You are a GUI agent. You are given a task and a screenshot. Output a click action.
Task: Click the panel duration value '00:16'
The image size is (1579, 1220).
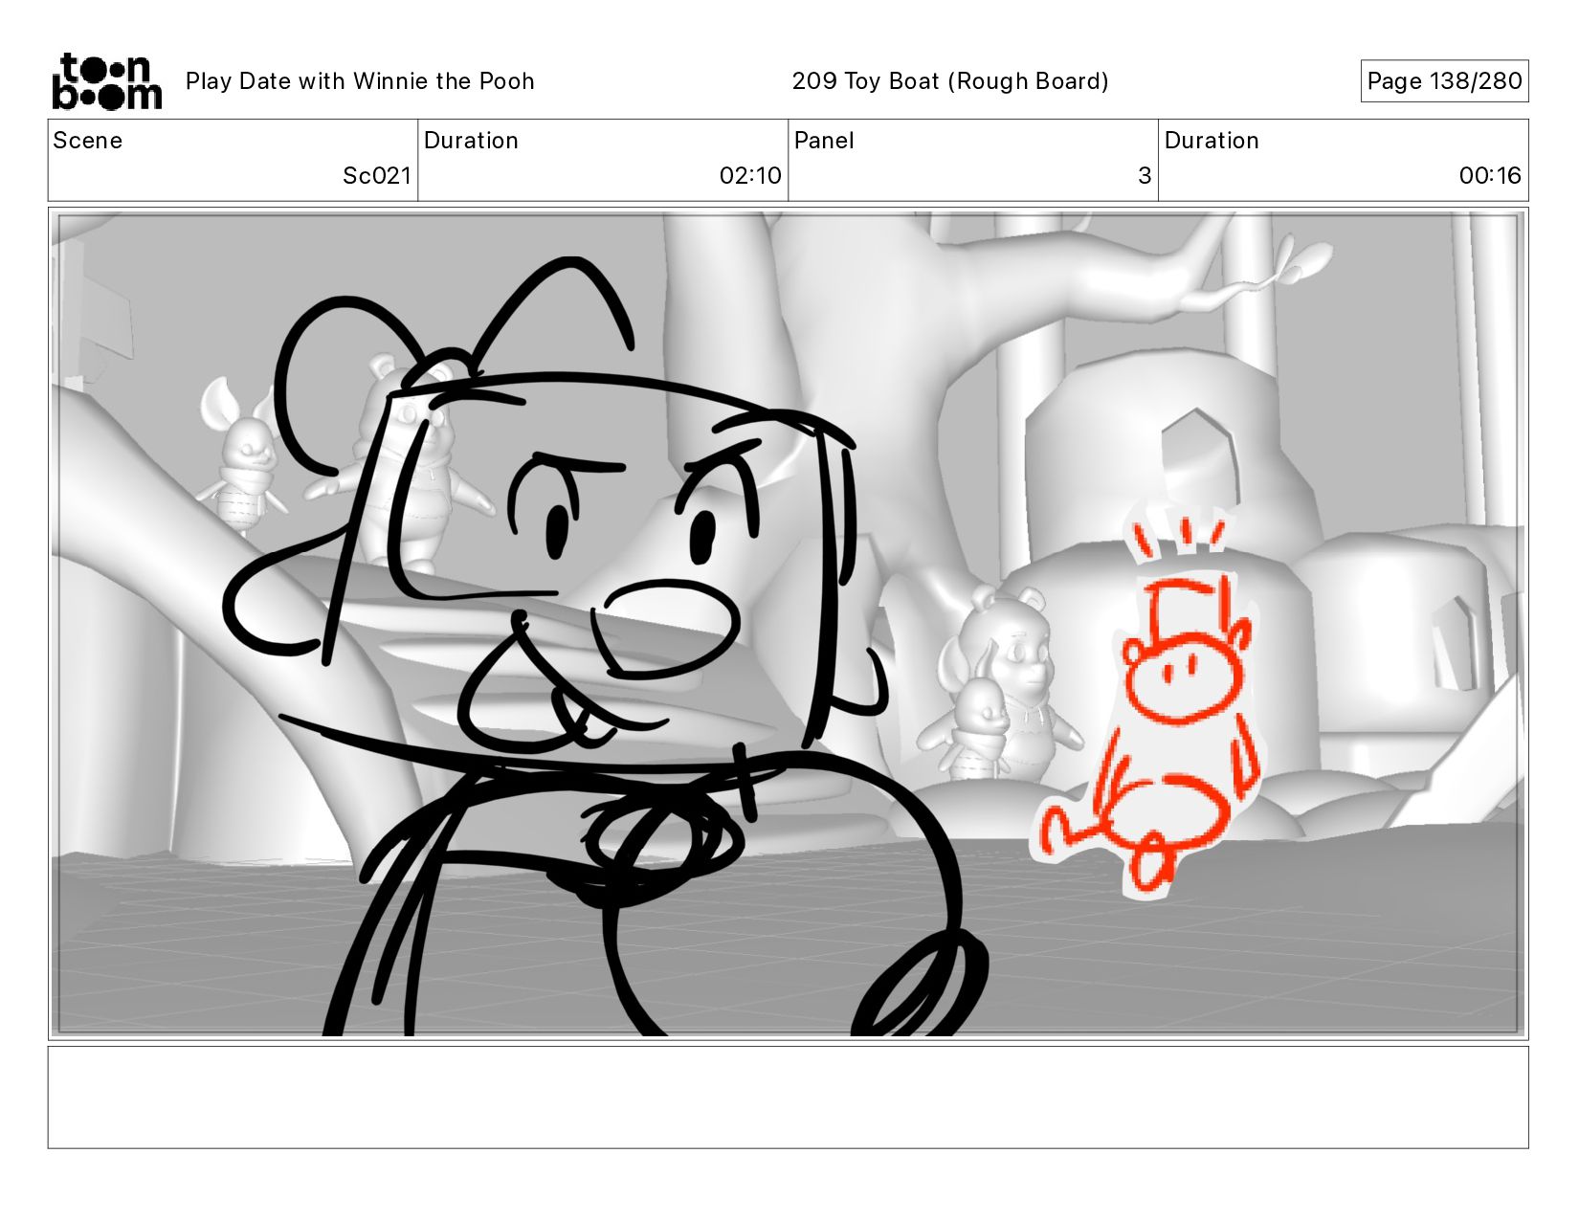pyautogui.click(x=1490, y=176)
